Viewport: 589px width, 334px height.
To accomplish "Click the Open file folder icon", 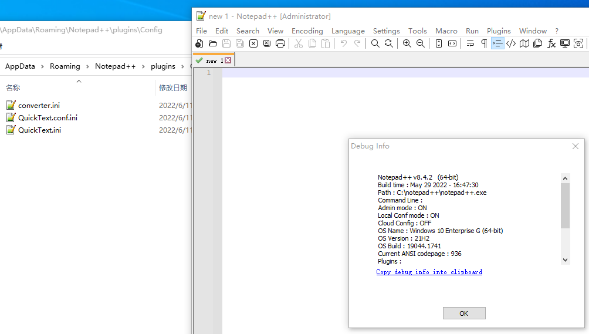I will 213,43.
